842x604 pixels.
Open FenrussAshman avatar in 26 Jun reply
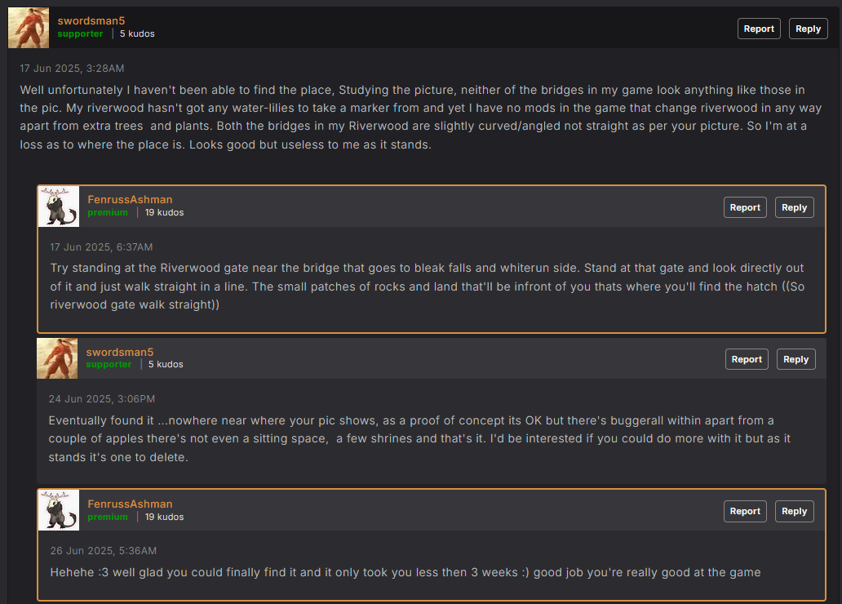tap(59, 510)
